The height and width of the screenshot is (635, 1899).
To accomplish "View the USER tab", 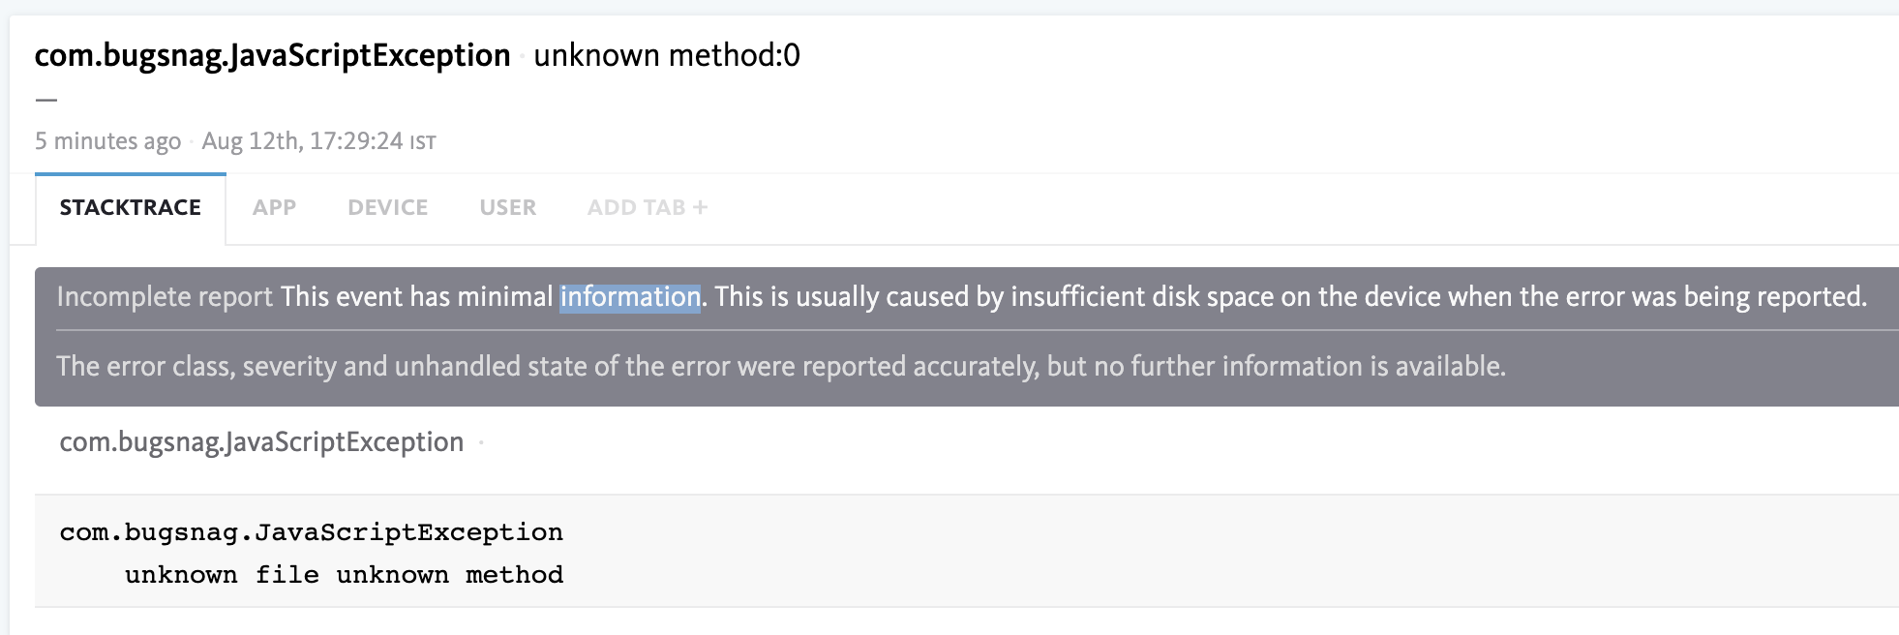I will click(x=506, y=206).
